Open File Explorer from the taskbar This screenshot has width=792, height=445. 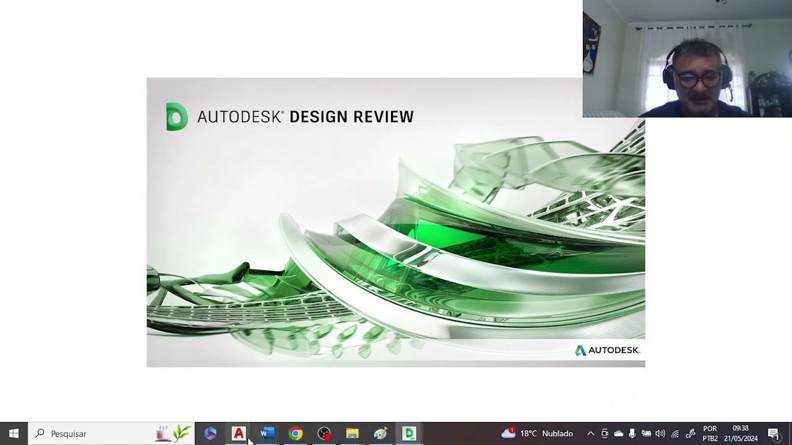coord(352,433)
